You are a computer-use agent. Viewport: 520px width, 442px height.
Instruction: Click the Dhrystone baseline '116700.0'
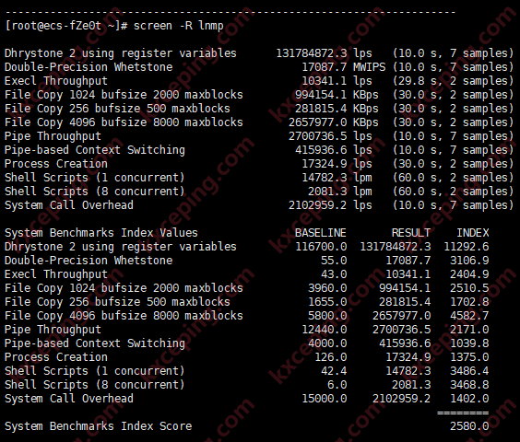pyautogui.click(x=321, y=247)
